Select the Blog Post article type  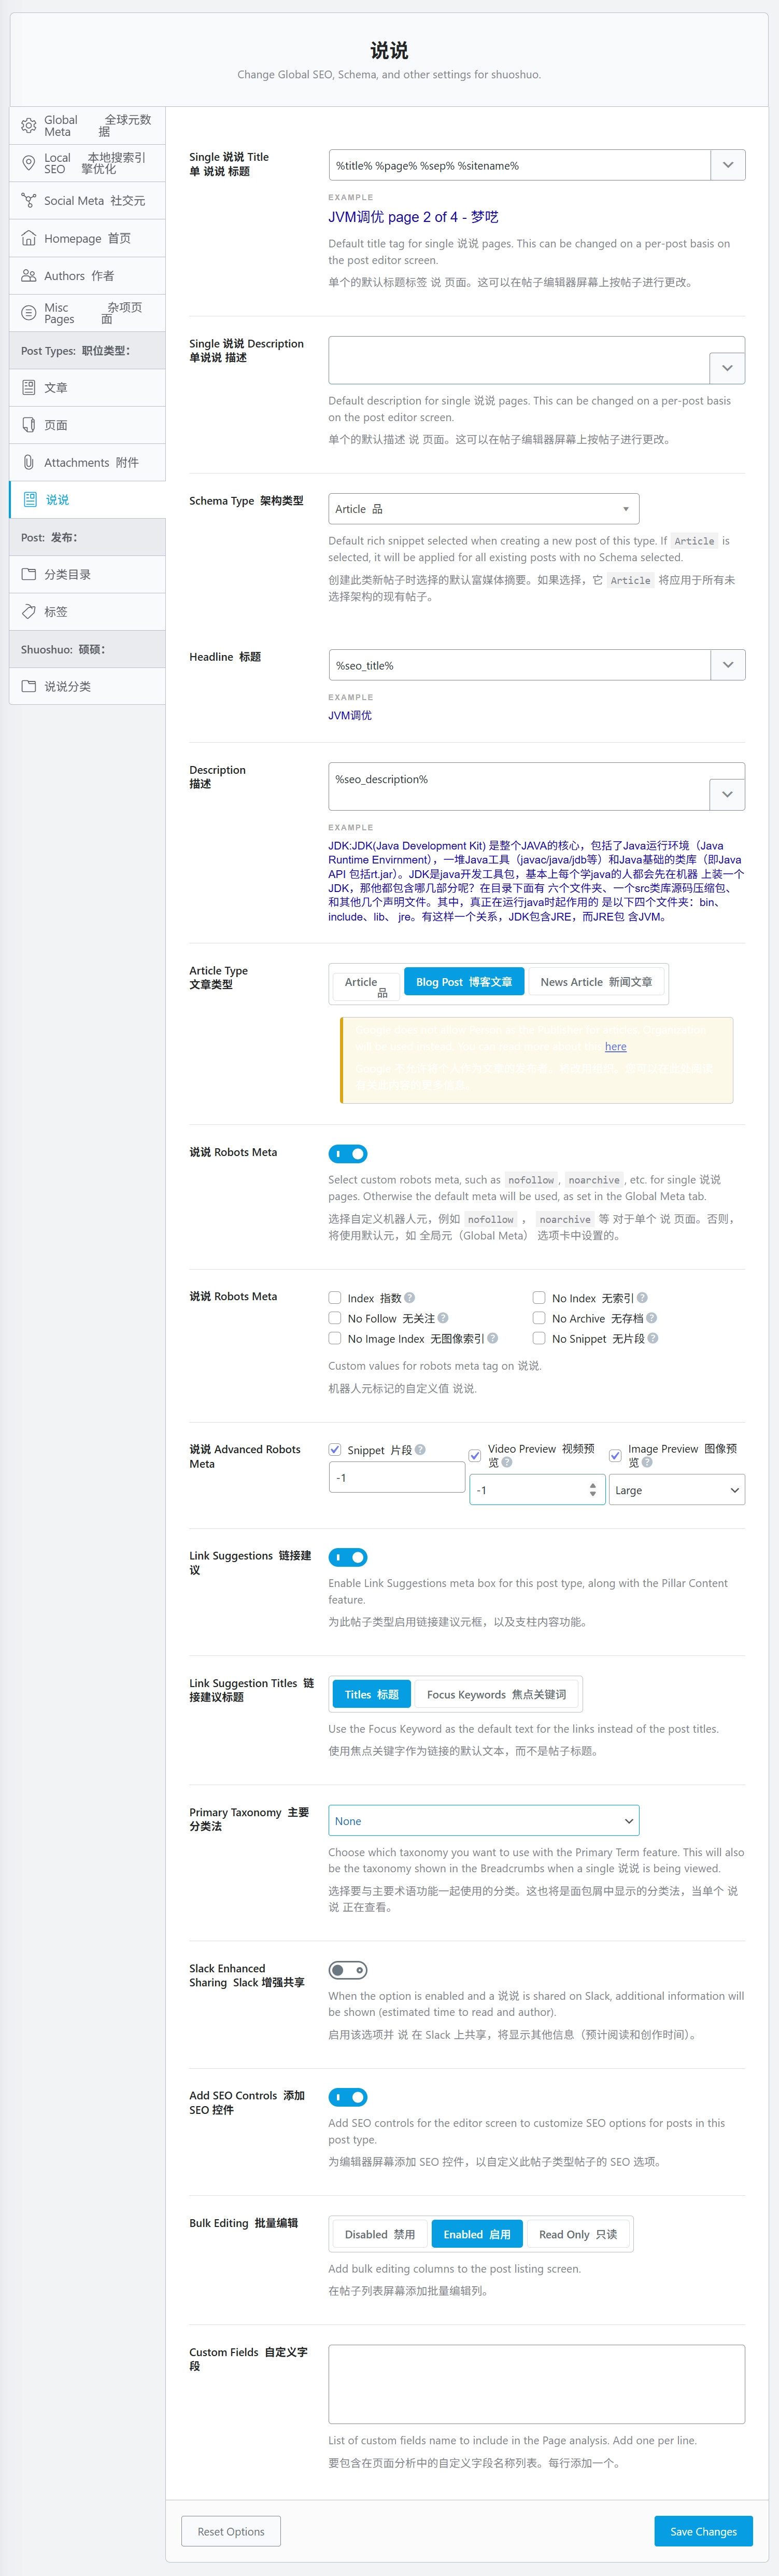click(464, 982)
